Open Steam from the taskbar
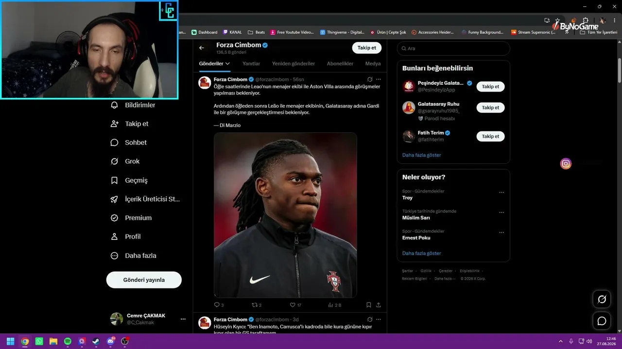Screen dimensions: 622x349 click(x=96, y=341)
